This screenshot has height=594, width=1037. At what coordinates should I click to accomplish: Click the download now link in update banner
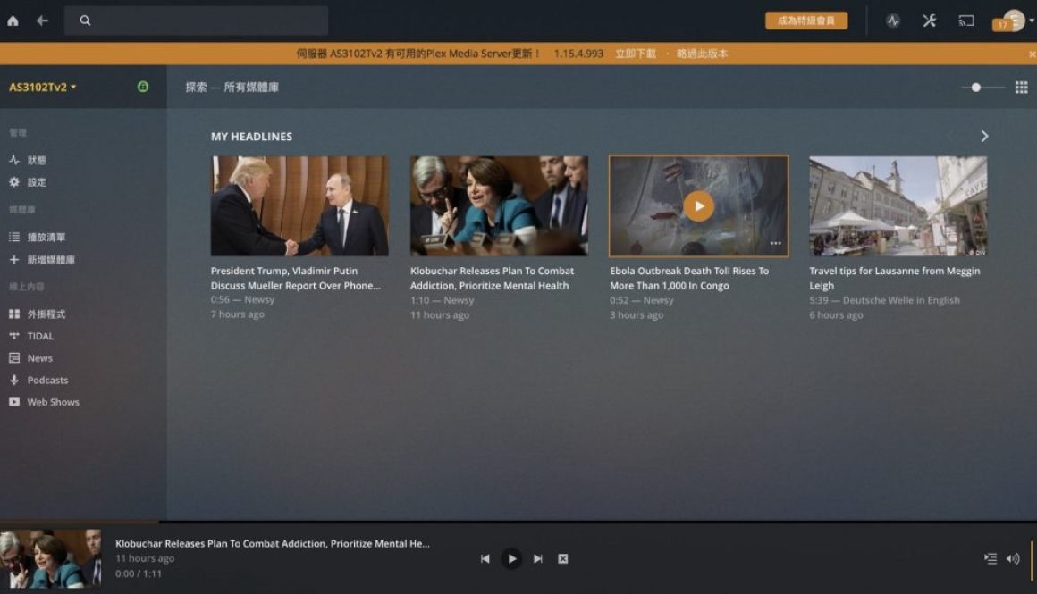[636, 54]
